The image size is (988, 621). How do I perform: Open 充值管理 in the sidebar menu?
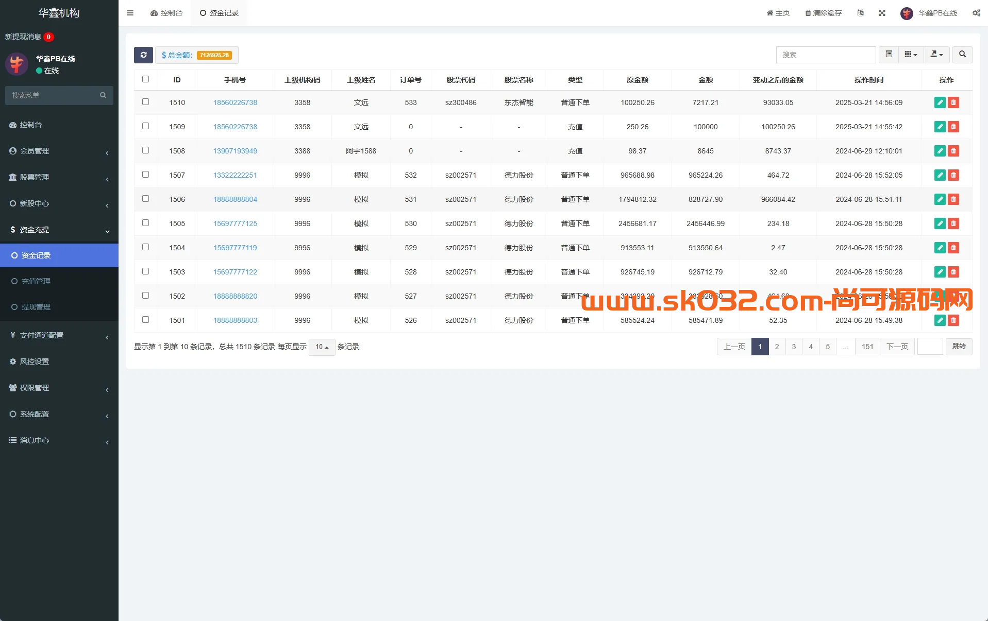tap(35, 281)
